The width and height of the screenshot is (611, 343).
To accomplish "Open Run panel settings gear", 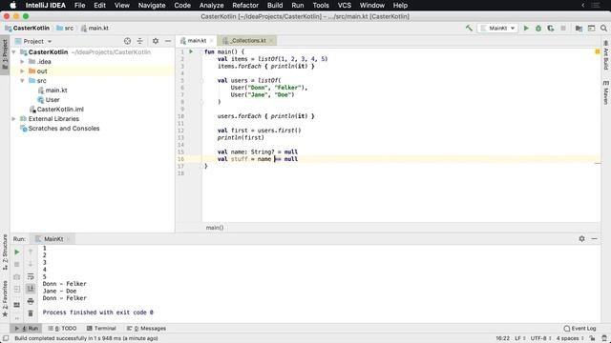I will [x=581, y=239].
